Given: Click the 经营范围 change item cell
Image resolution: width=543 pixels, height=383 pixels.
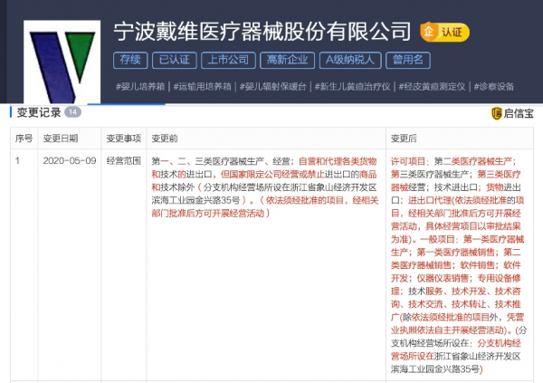Looking at the screenshot, I should click(124, 161).
